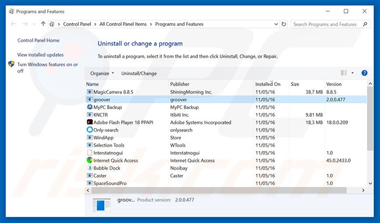Click the MagicCamera 8.8.5 program icon
The width and height of the screenshot is (380, 223).
point(89,92)
